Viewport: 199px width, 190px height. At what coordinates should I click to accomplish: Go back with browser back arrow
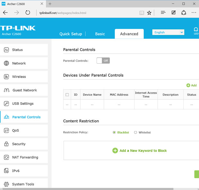click(x=5, y=13)
